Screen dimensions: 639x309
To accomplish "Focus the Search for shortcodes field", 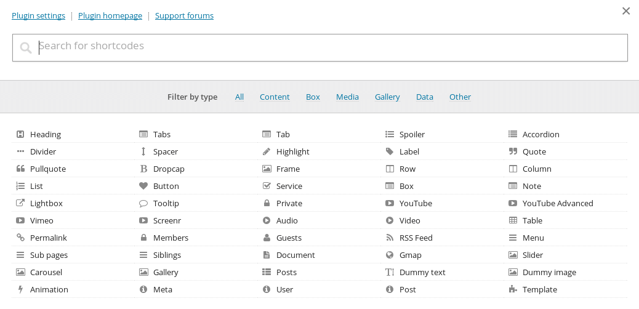I will click(x=320, y=47).
